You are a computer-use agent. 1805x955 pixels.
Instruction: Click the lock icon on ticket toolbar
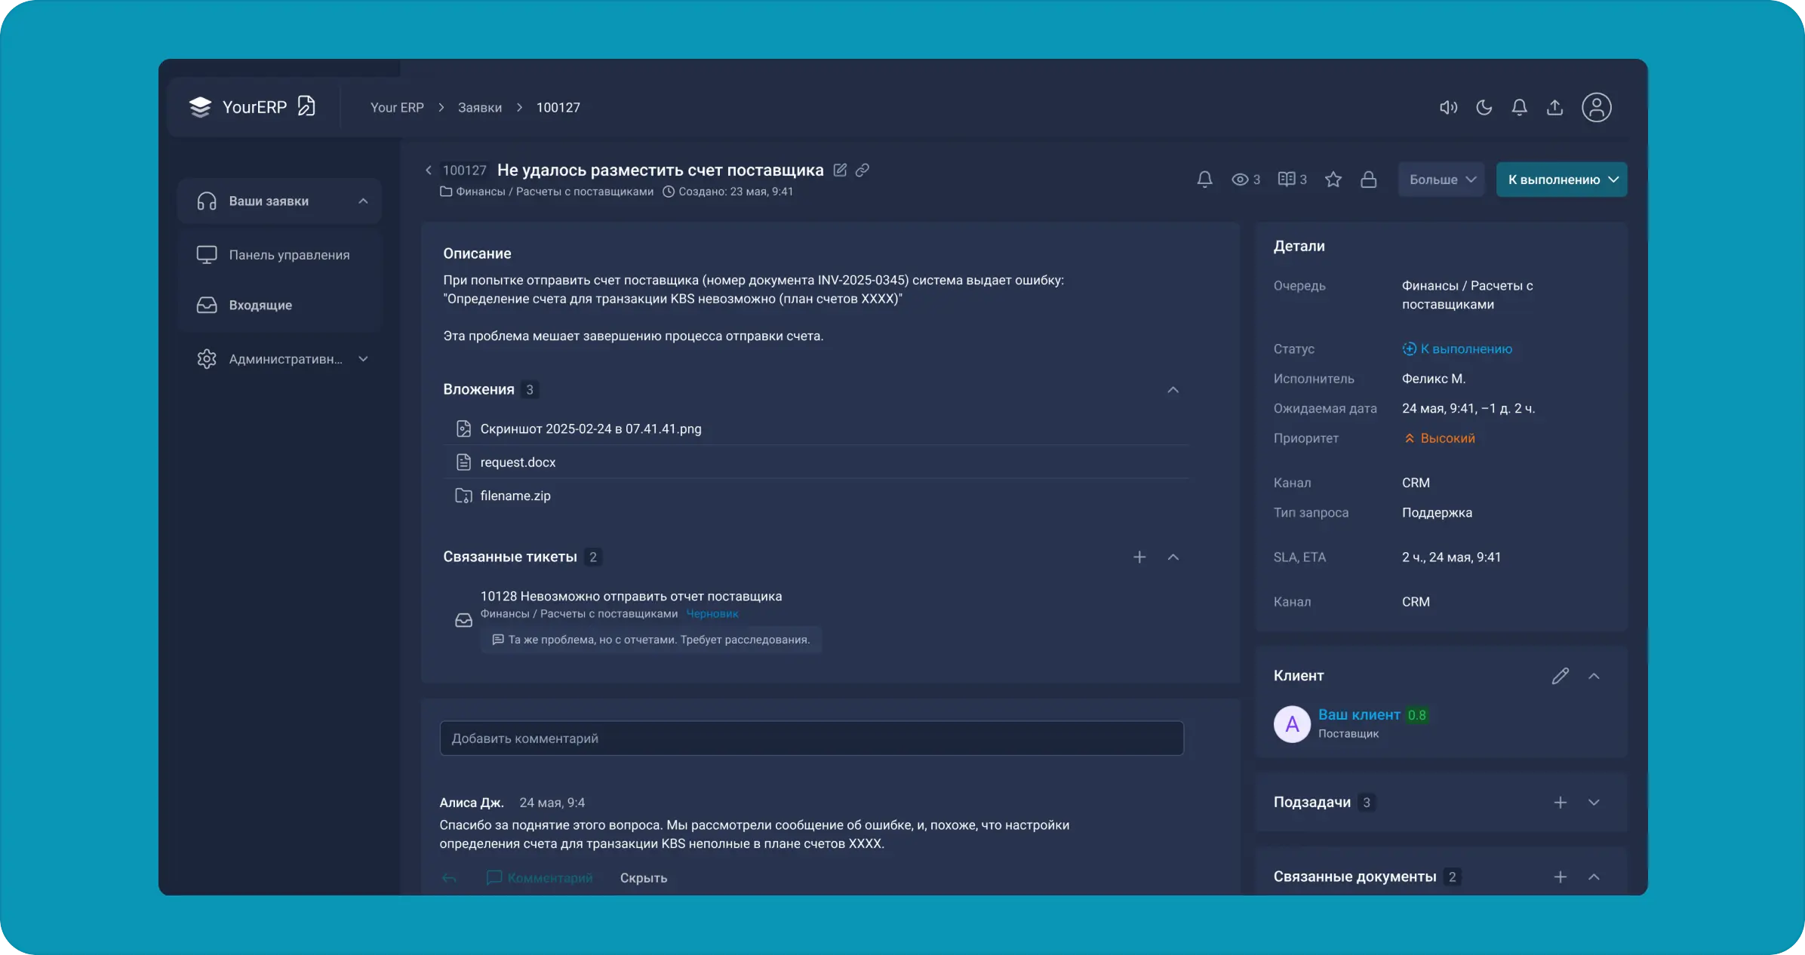1368,180
